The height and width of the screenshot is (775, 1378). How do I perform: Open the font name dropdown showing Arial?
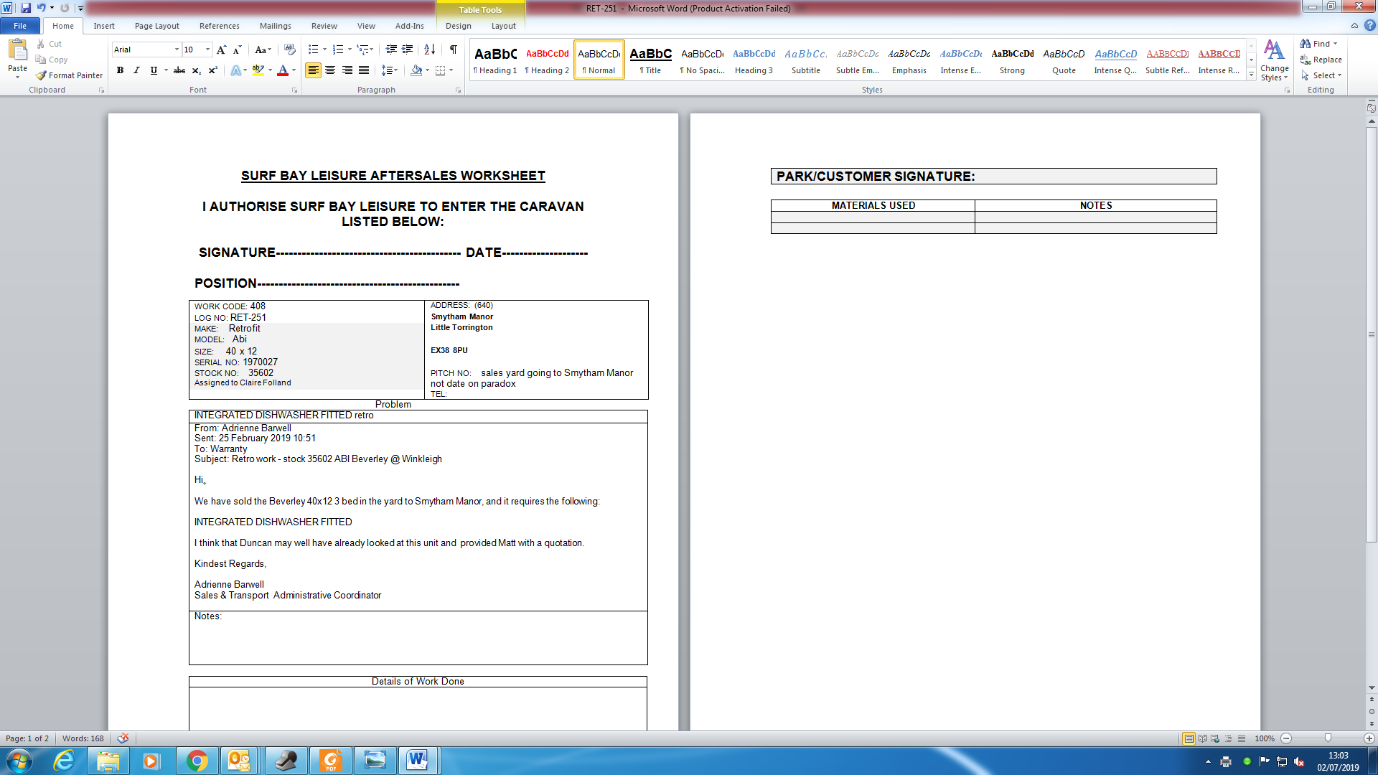(x=177, y=50)
